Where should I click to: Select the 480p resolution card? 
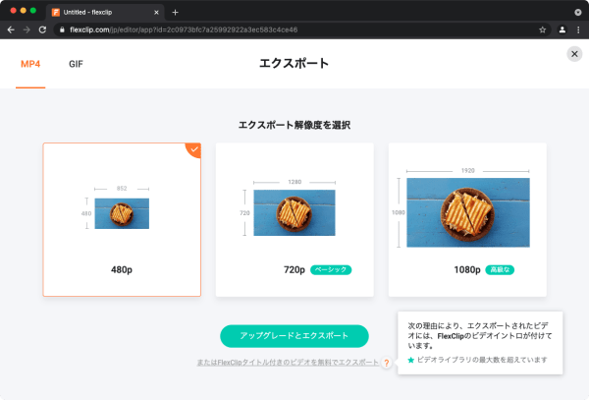click(122, 219)
